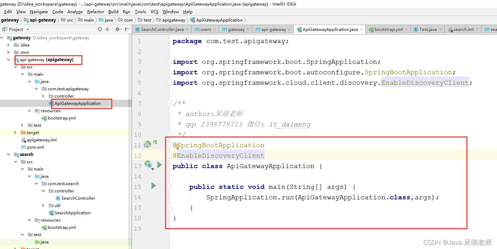The image size is (497, 249).
Task: Toggle the fold marker on the main method
Action: click(x=169, y=187)
